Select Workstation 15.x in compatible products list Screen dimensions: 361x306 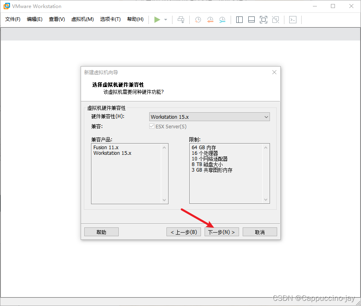(x=112, y=153)
